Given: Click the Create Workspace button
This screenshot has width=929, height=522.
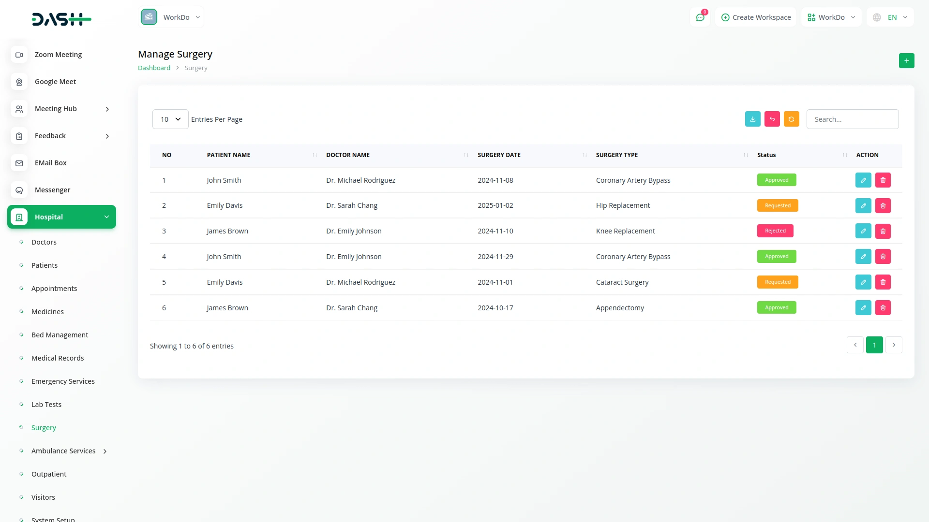Looking at the screenshot, I should [756, 17].
